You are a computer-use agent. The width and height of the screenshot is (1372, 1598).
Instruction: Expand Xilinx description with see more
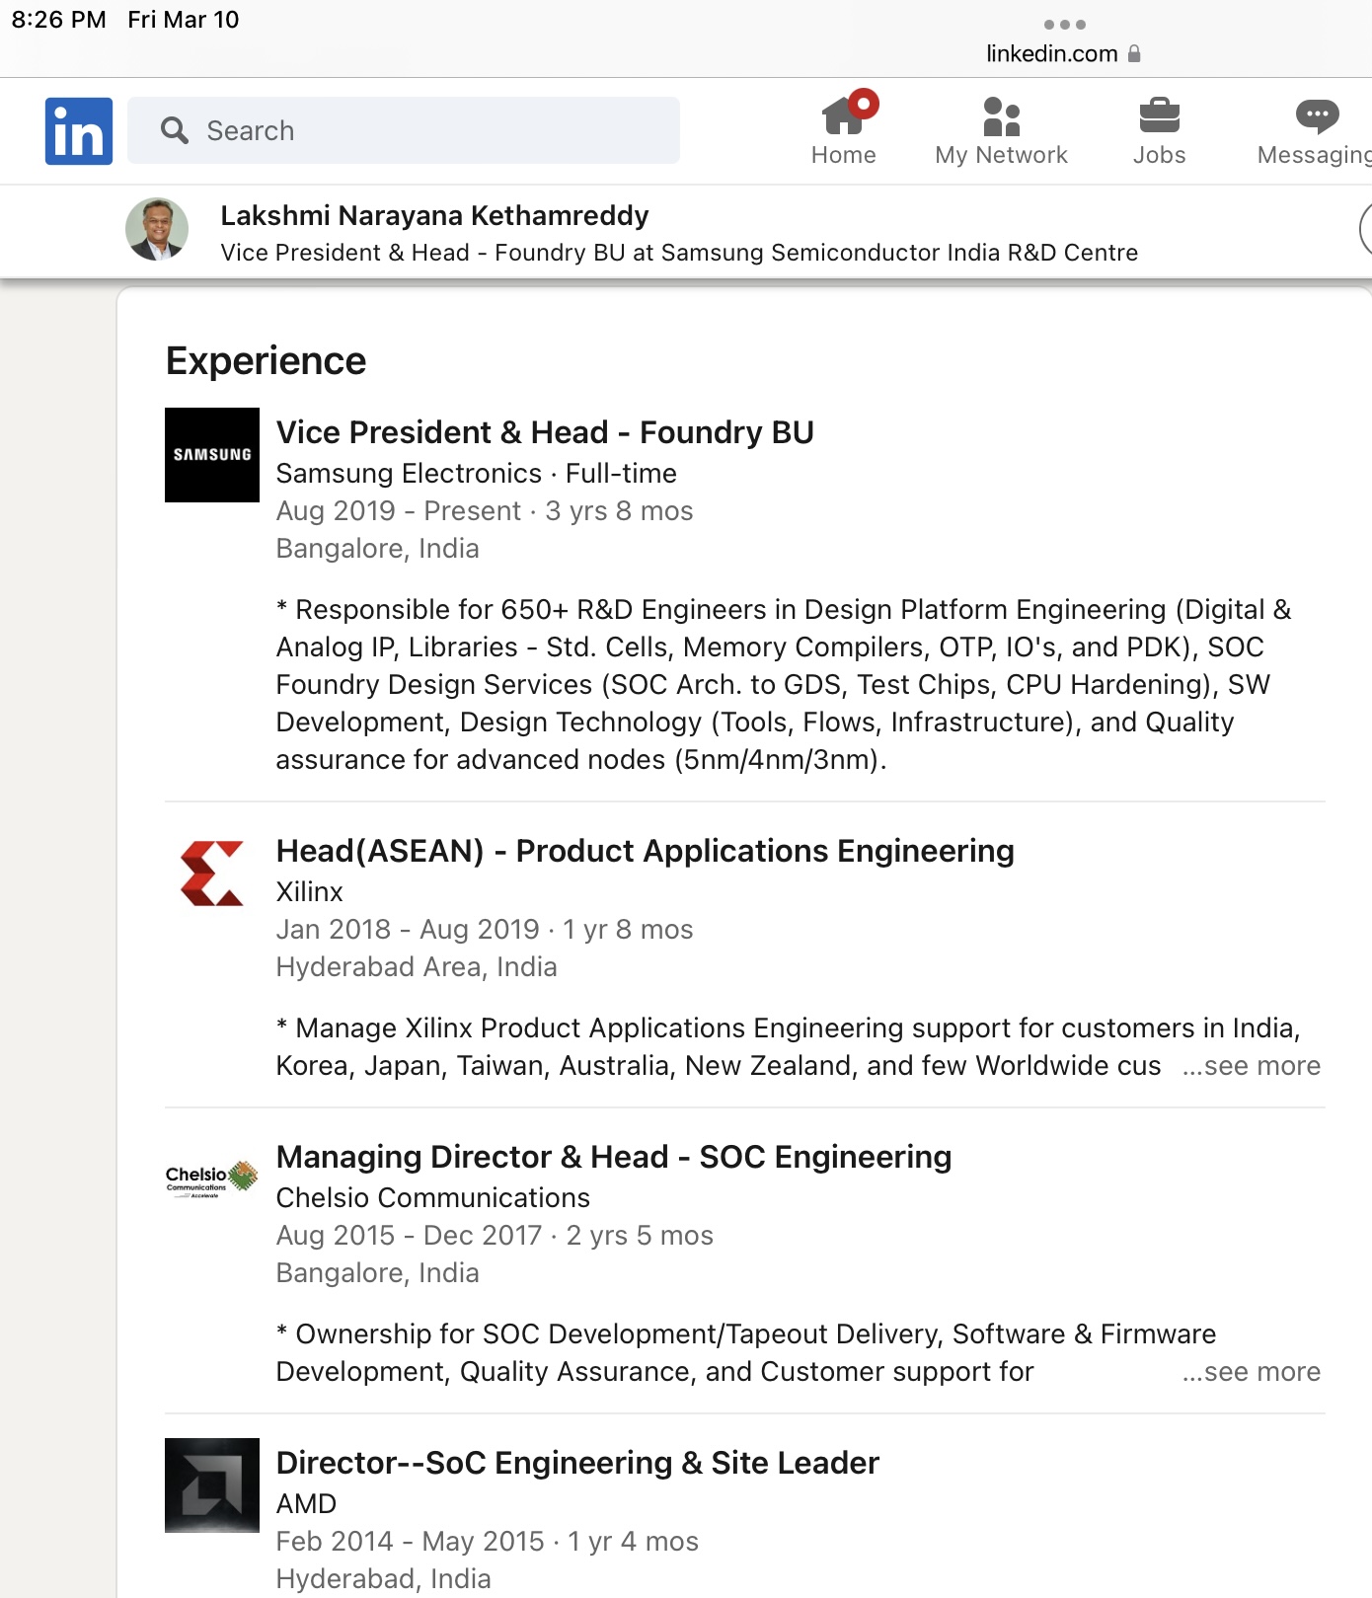[1251, 1066]
